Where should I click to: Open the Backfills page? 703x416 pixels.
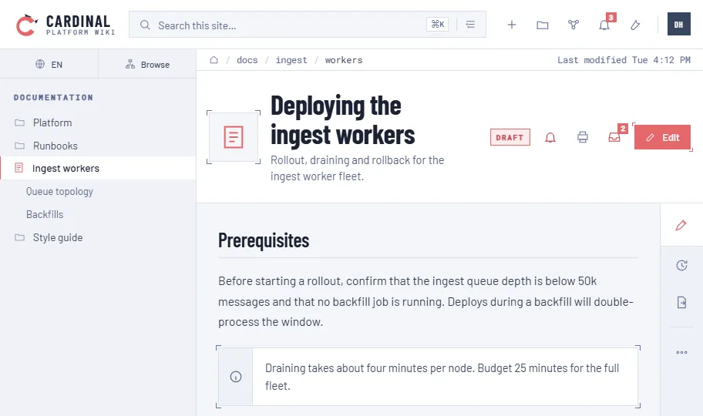(98, 214)
